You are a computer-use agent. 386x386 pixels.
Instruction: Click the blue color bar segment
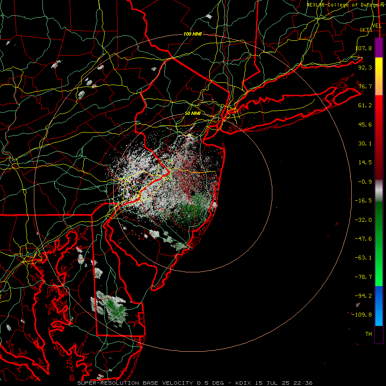coord(379,306)
